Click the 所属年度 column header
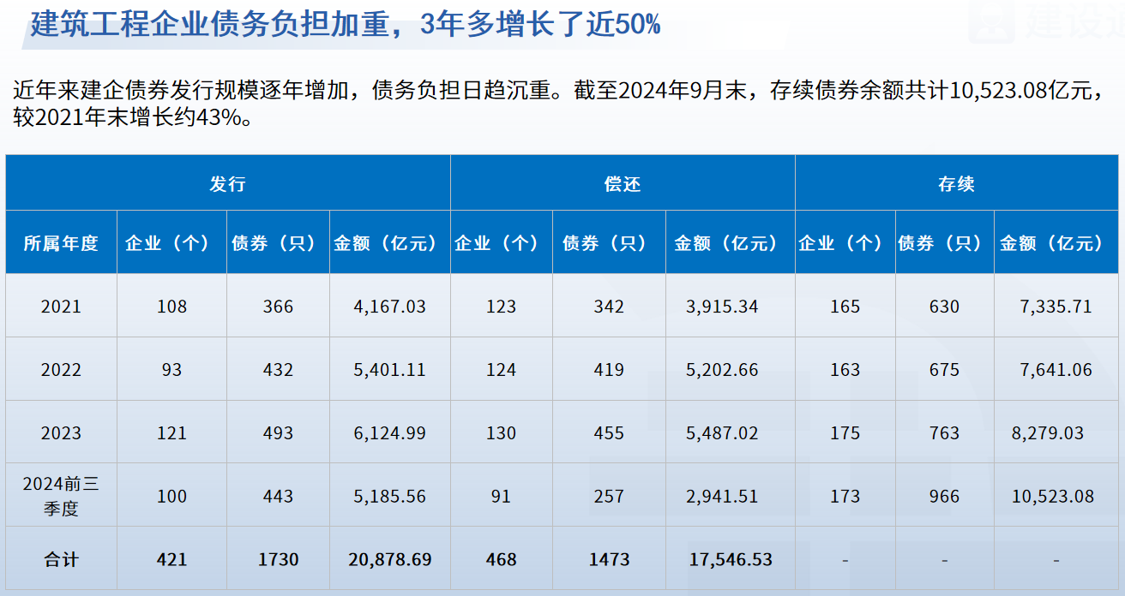Viewport: 1125px width, 596px height. (61, 243)
